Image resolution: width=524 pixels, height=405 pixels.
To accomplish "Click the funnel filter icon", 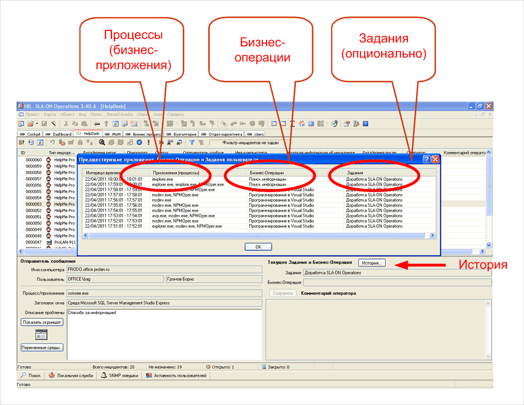I will 192,142.
